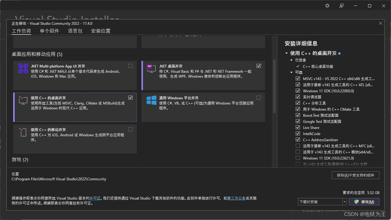Switch to the 语言包 tab
391x220 pixels.
(75, 31)
